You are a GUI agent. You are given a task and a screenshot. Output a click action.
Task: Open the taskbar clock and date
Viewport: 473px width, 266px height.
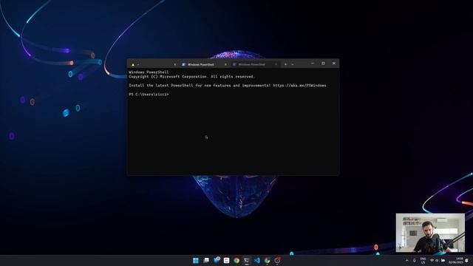pyautogui.click(x=456, y=261)
